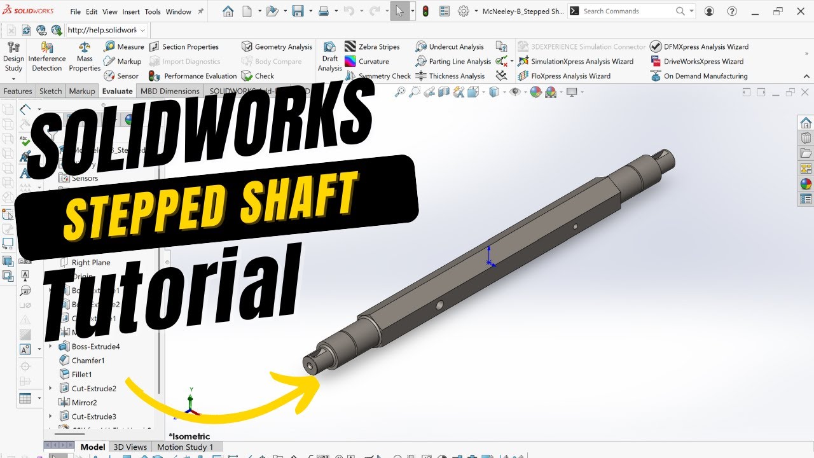This screenshot has width=814, height=458.
Task: Open the help URL dropdown
Action: (142, 30)
